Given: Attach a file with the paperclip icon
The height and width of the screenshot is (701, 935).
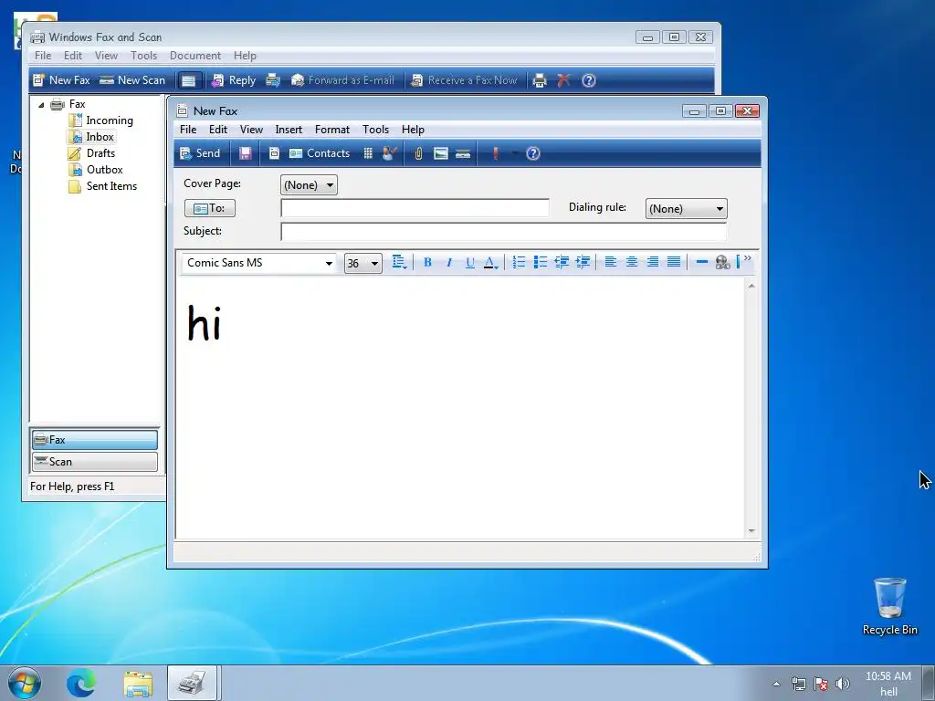Looking at the screenshot, I should pyautogui.click(x=418, y=153).
